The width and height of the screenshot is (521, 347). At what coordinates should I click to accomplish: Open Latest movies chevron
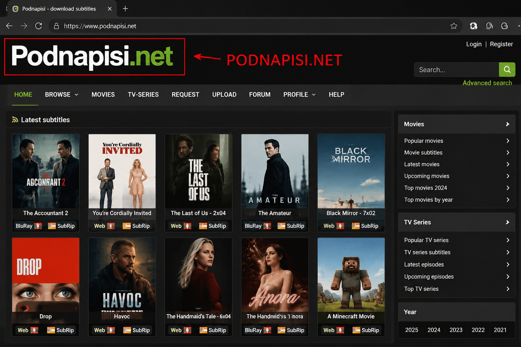pos(508,164)
